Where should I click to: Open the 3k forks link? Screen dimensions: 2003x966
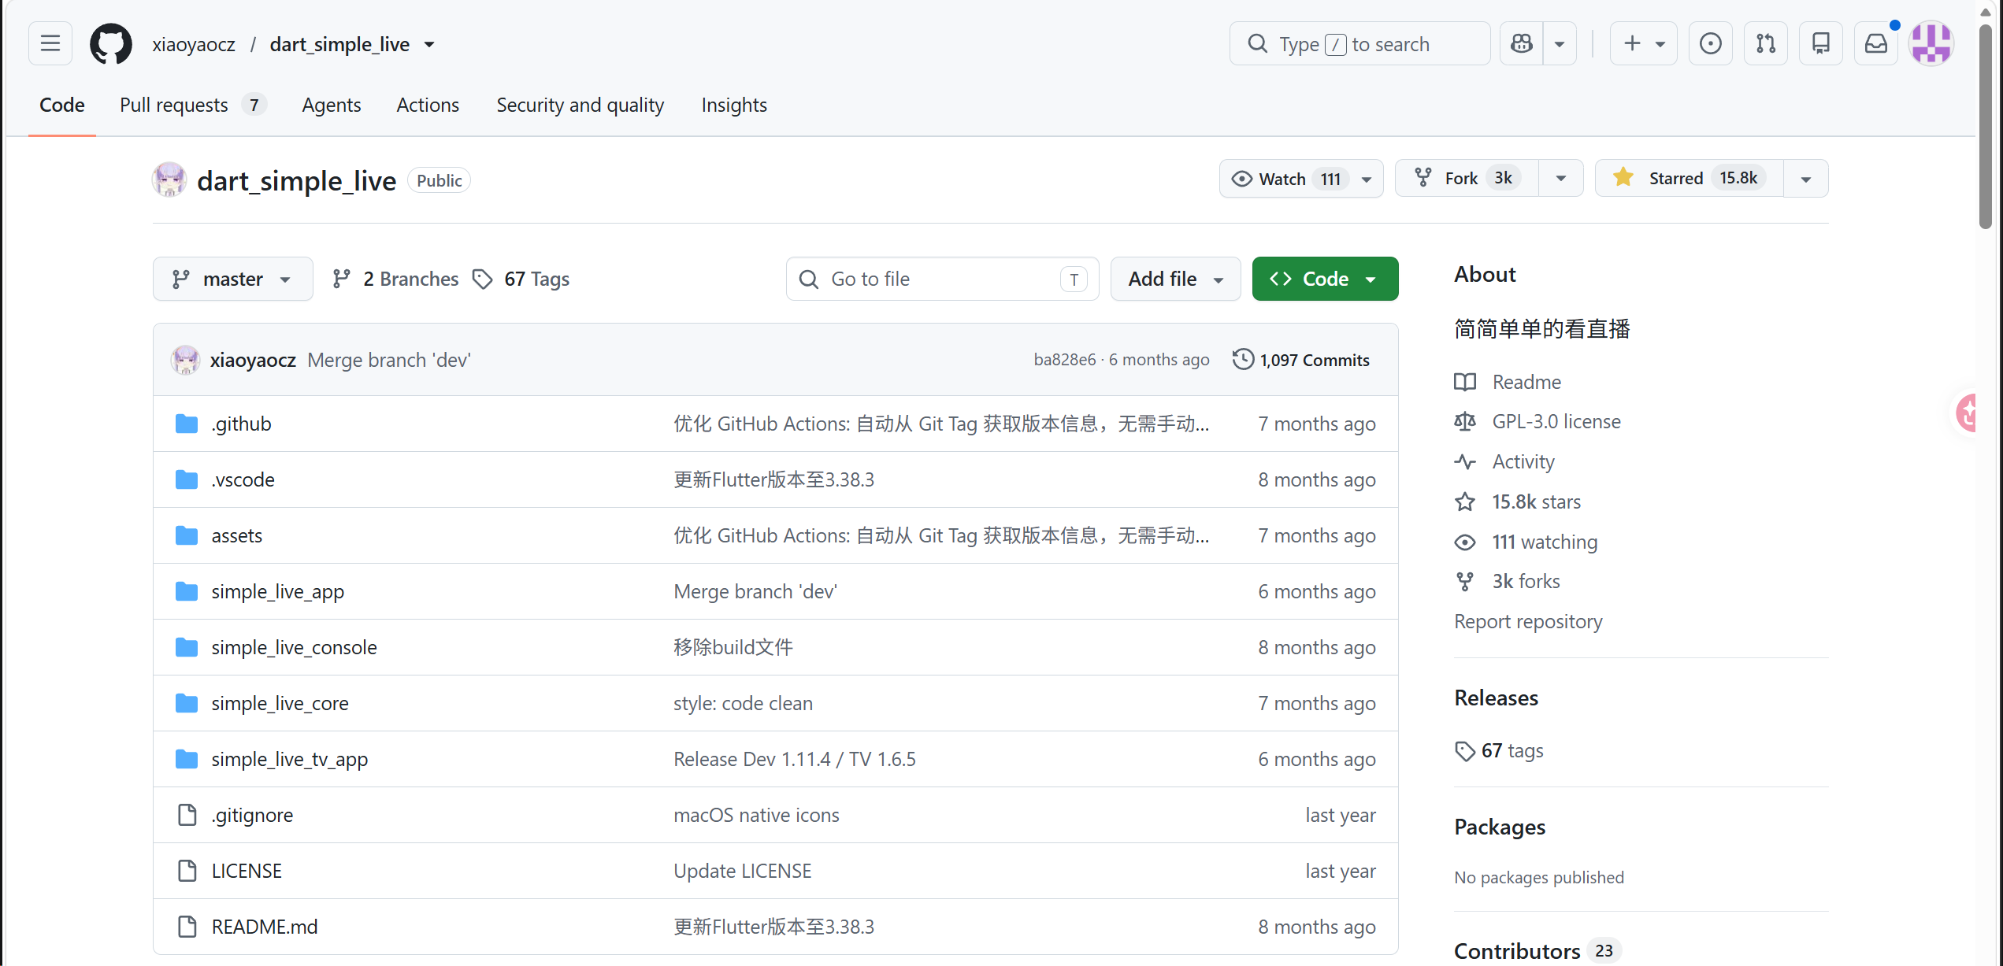click(x=1526, y=581)
